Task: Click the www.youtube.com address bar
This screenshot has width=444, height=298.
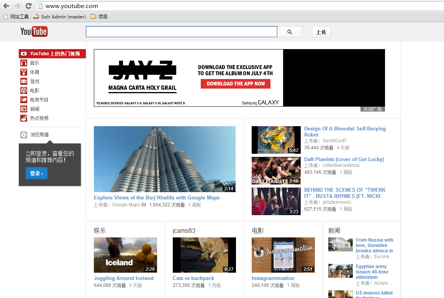Action: coord(241,6)
